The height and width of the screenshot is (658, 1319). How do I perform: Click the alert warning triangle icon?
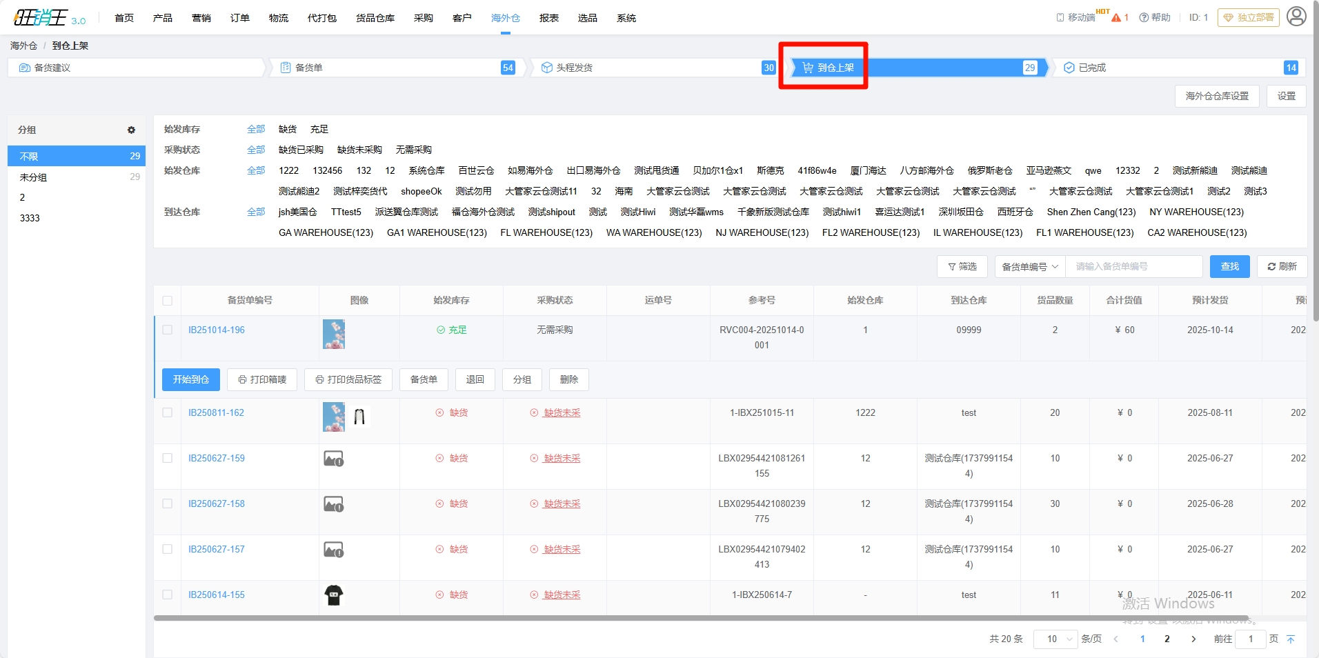pyautogui.click(x=1116, y=18)
